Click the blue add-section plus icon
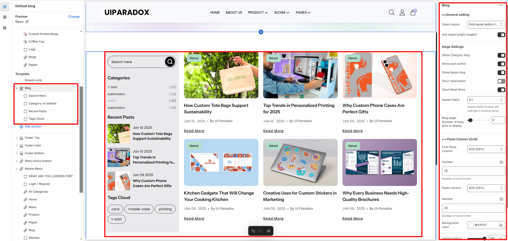This screenshot has width=508, height=241. click(261, 32)
